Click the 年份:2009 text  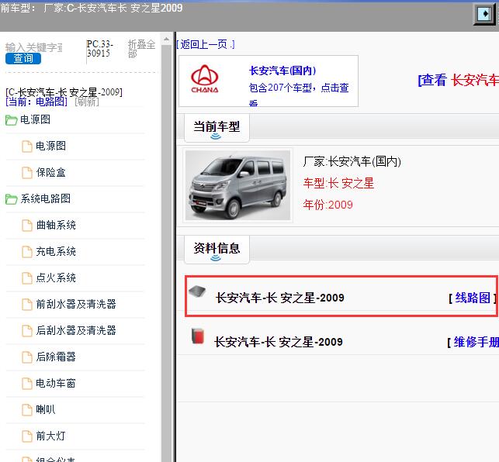click(327, 205)
